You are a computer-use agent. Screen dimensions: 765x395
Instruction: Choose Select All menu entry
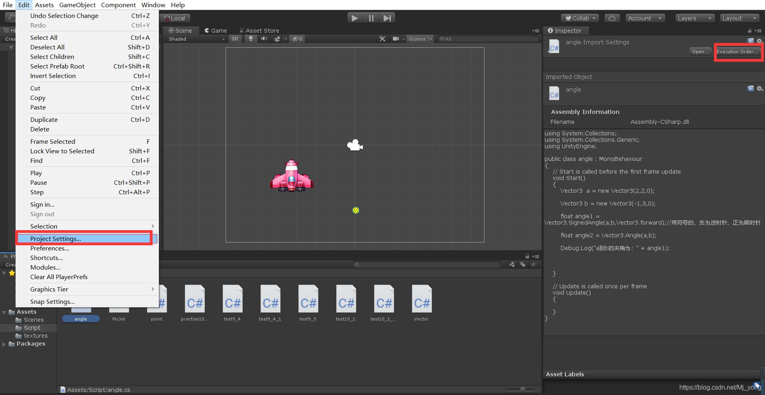[x=87, y=37]
